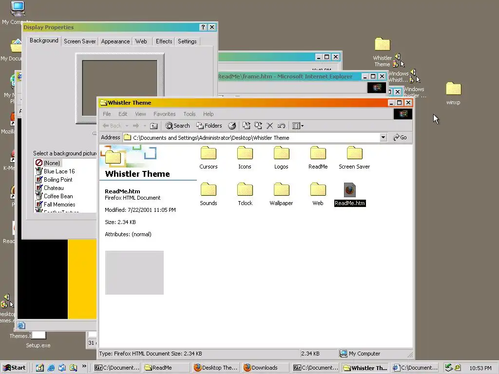This screenshot has height=374, width=499.
Task: Select the ReadMe folder in Whistler Theme
Action: tap(318, 158)
